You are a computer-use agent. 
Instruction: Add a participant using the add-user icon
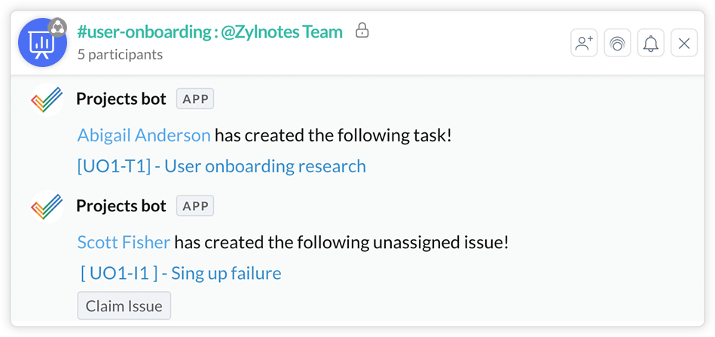click(x=584, y=44)
